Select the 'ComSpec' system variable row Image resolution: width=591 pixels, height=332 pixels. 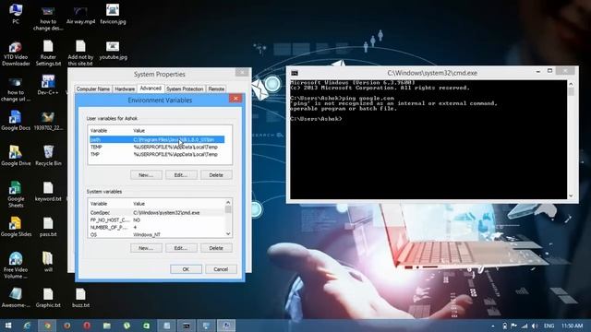click(157, 213)
